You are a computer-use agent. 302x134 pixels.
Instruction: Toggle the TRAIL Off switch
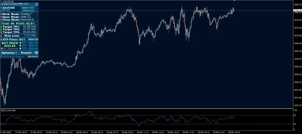point(33,39)
